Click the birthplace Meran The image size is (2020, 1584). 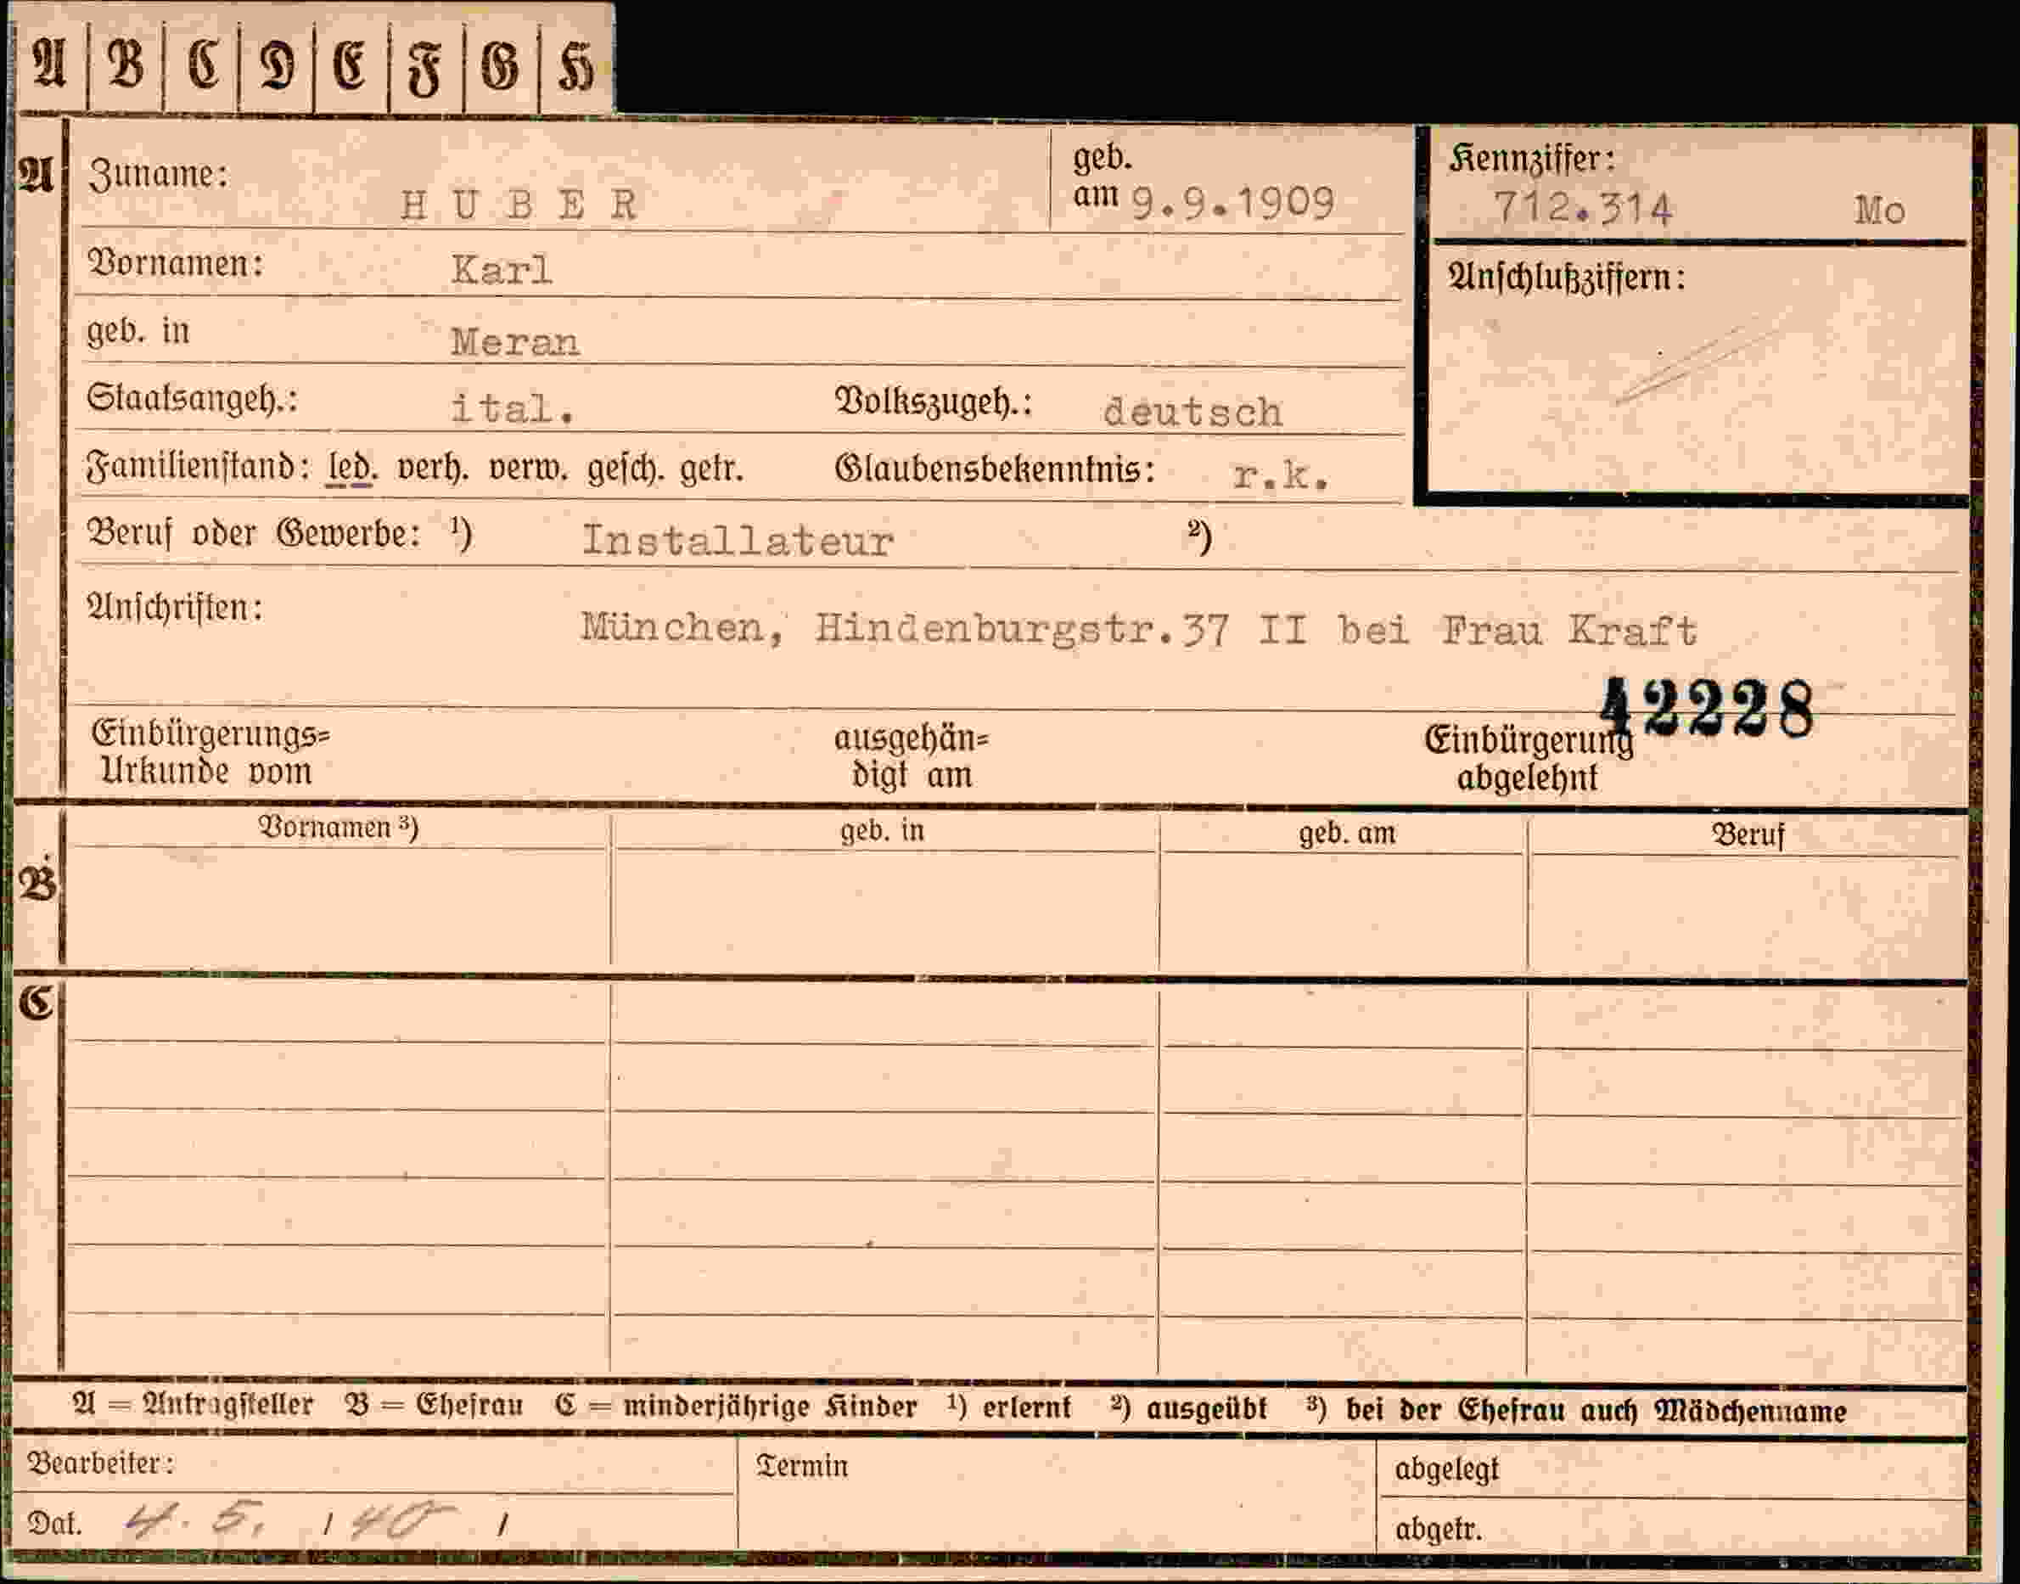514,342
